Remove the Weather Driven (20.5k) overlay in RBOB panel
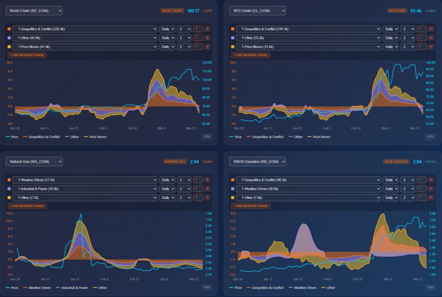 coord(431,189)
